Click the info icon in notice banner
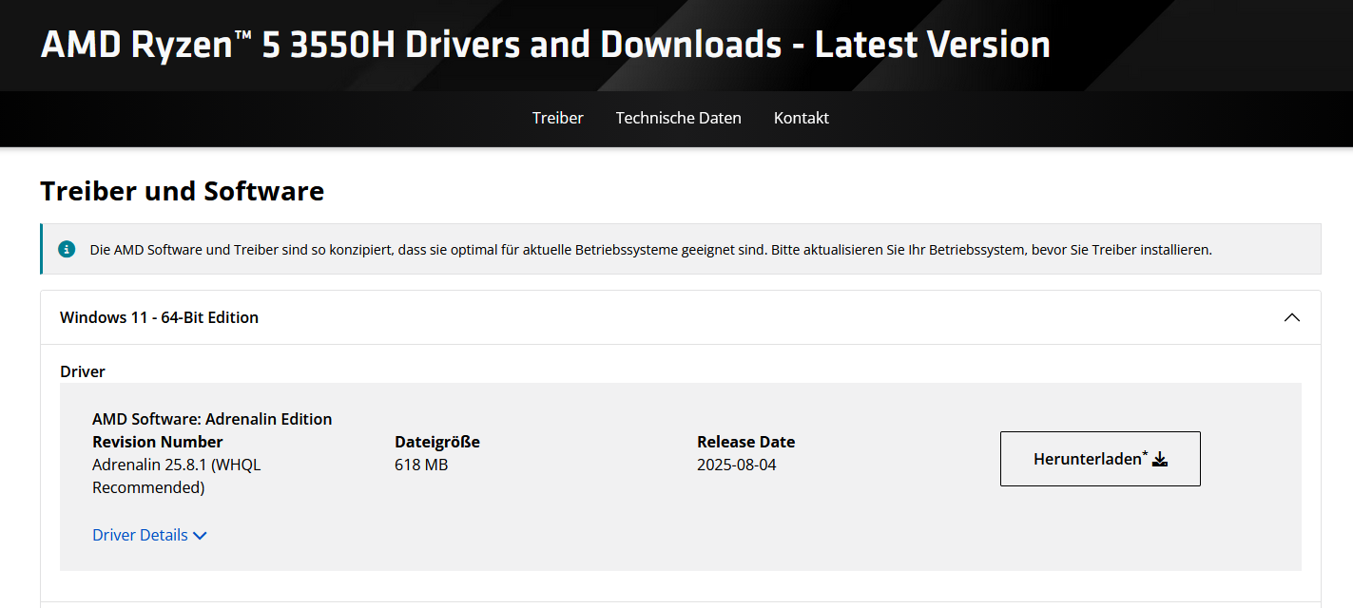This screenshot has width=1353, height=608. 67,250
